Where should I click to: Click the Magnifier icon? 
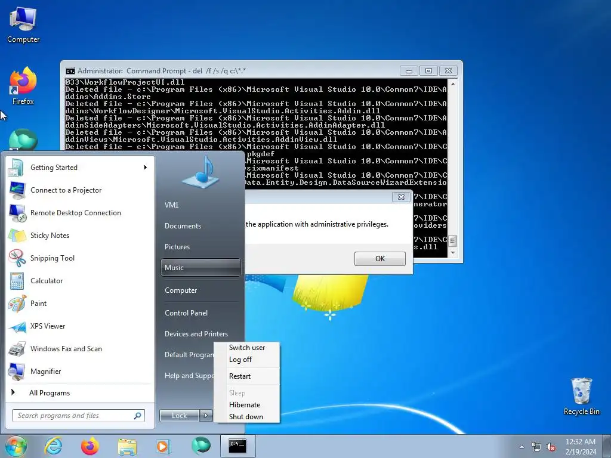click(x=17, y=372)
